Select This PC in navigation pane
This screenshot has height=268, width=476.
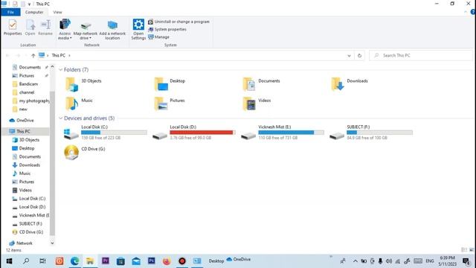(x=23, y=132)
